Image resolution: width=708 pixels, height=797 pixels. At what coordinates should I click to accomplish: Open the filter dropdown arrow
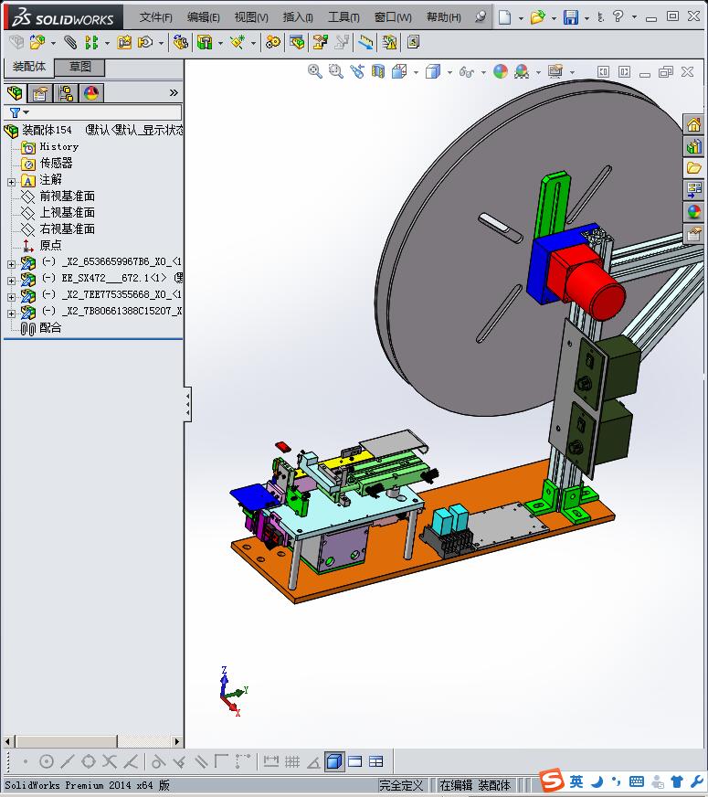[x=26, y=112]
